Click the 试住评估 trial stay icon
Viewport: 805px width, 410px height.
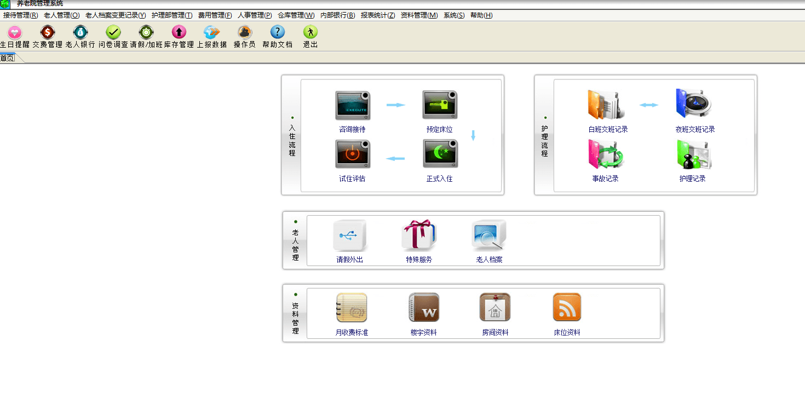[x=353, y=154]
